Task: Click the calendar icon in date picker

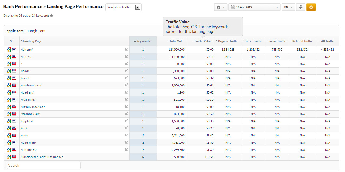Action: tap(233, 7)
